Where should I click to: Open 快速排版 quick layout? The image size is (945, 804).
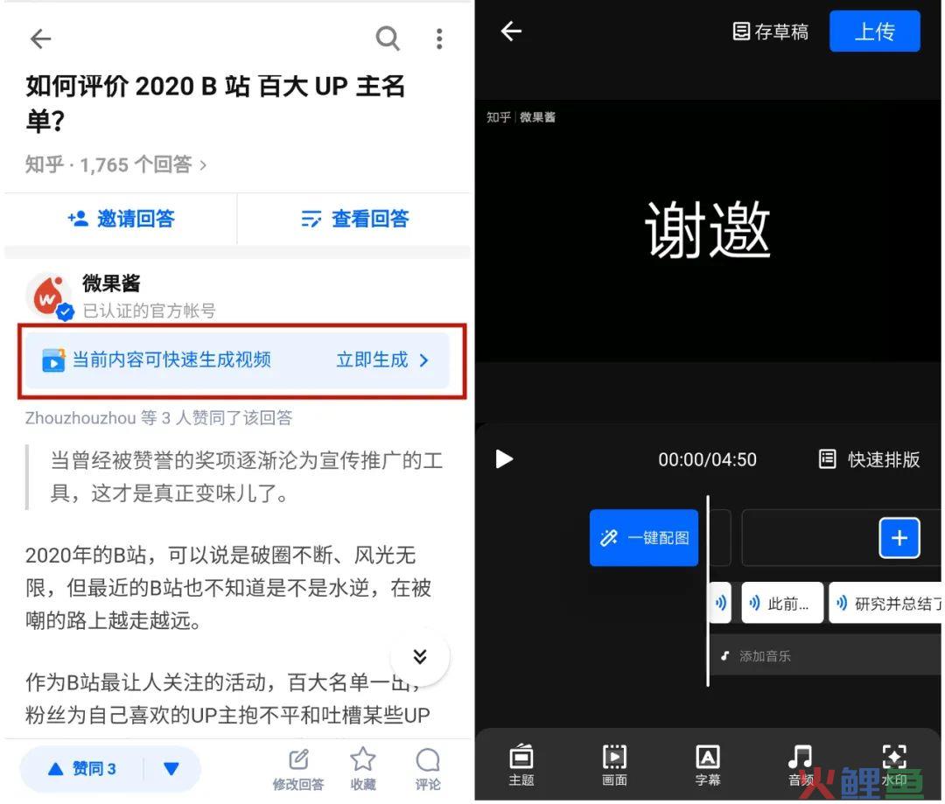[x=870, y=460]
